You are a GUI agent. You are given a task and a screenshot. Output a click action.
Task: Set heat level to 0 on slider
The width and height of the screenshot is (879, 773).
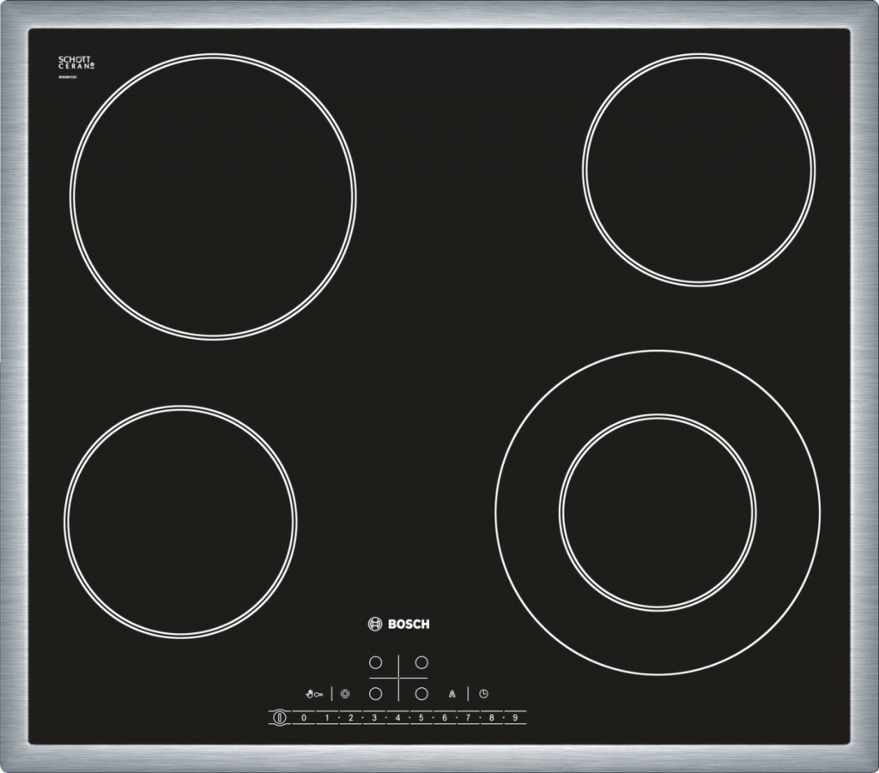[x=304, y=717]
